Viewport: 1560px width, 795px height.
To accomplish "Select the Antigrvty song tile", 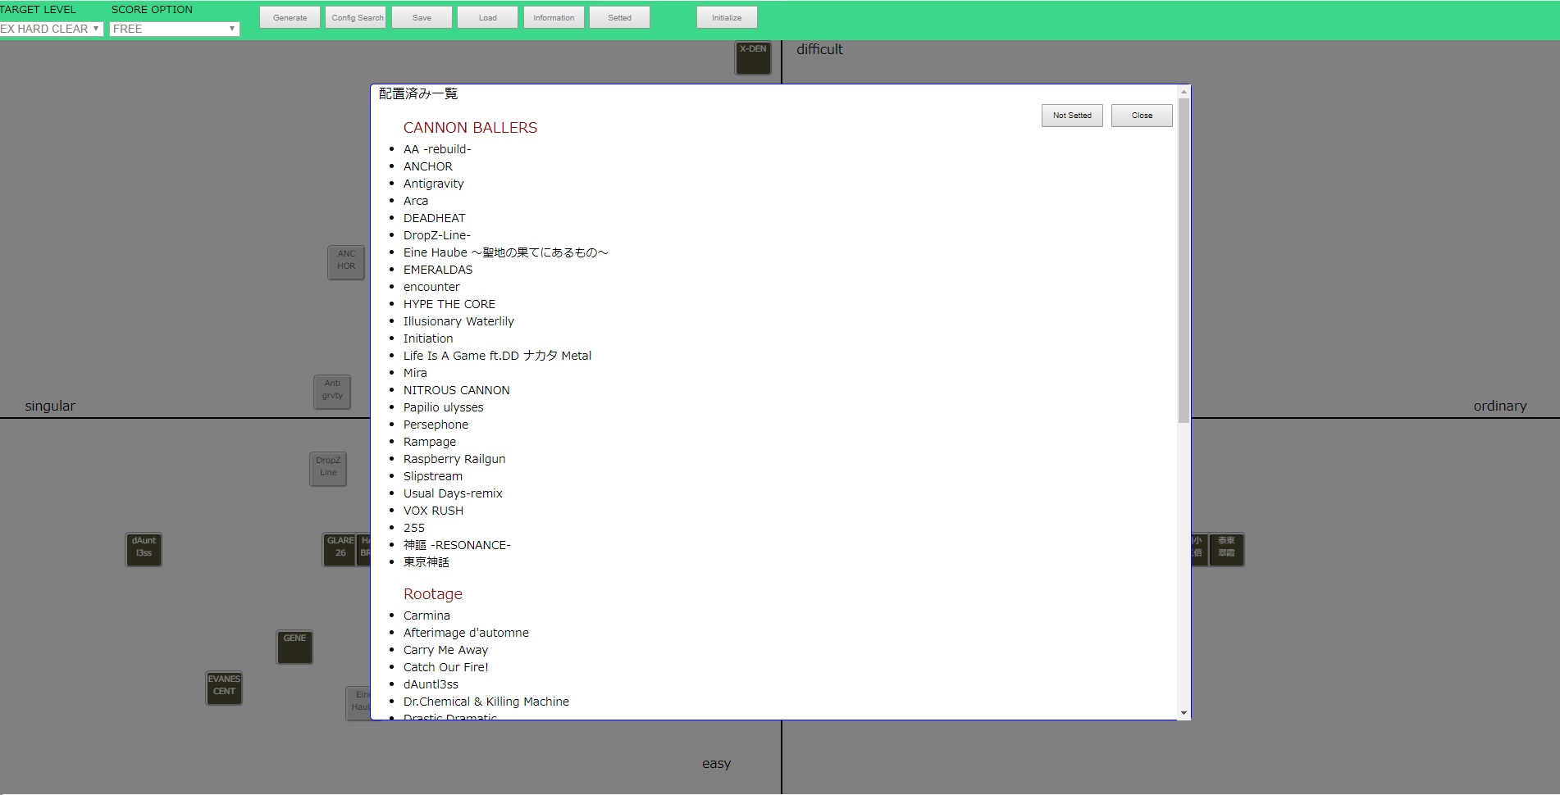I will click(x=331, y=391).
